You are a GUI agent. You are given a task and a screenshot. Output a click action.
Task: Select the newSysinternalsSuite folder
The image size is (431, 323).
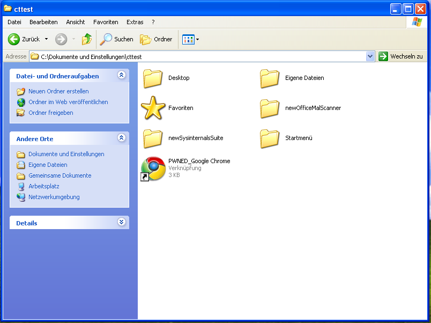pyautogui.click(x=153, y=138)
